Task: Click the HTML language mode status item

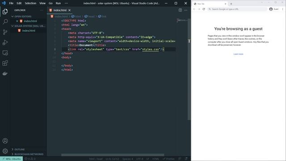Action: (156, 159)
